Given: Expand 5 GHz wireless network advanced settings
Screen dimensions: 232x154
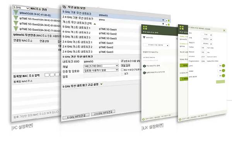Looking at the screenshot, I should coord(101,84).
